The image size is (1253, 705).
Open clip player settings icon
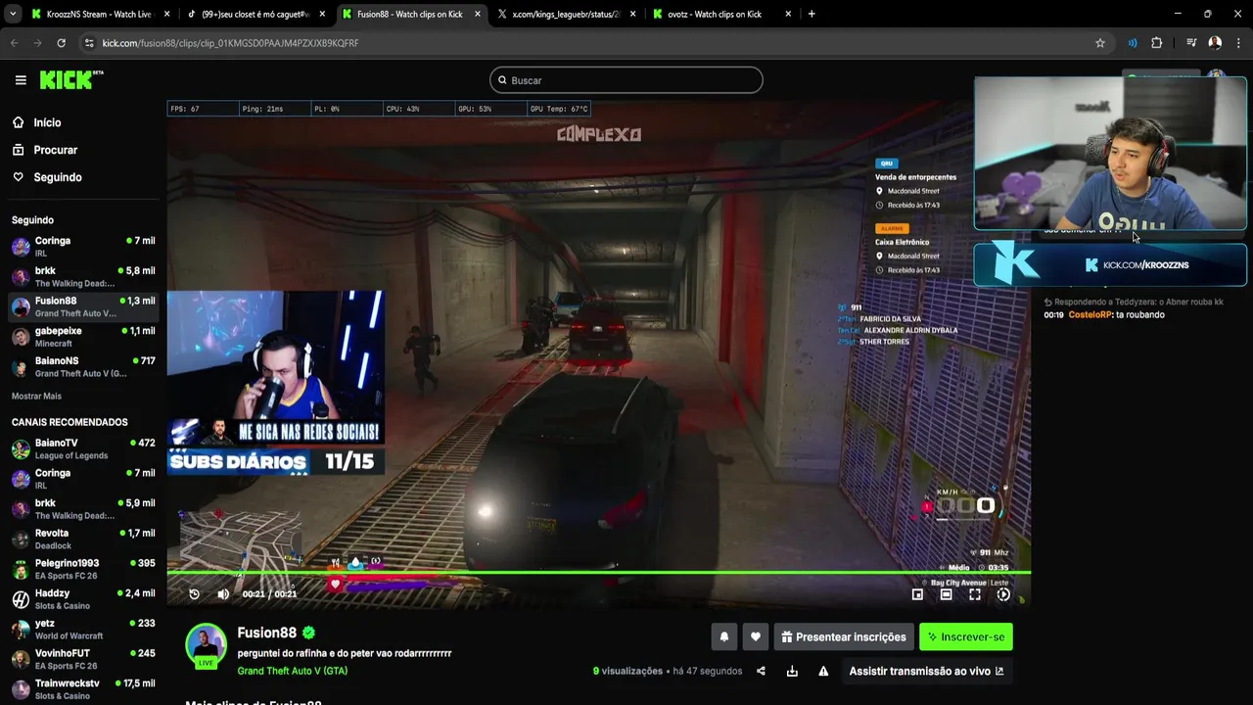click(1003, 594)
